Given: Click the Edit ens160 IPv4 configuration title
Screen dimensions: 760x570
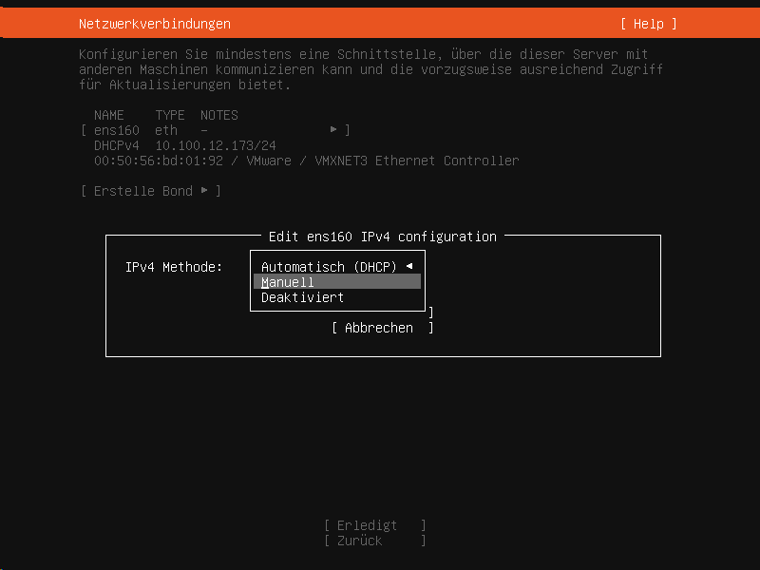Looking at the screenshot, I should click(x=383, y=237).
